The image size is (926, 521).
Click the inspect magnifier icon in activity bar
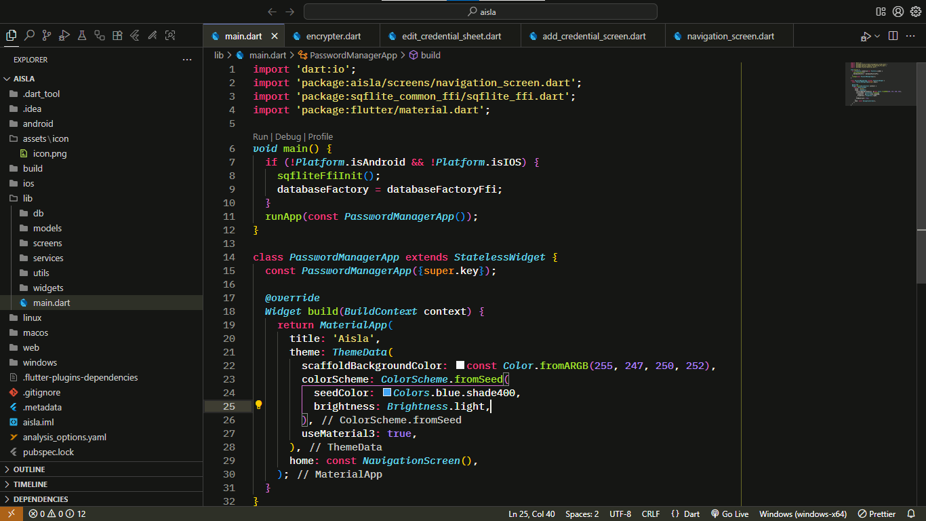[x=170, y=35]
